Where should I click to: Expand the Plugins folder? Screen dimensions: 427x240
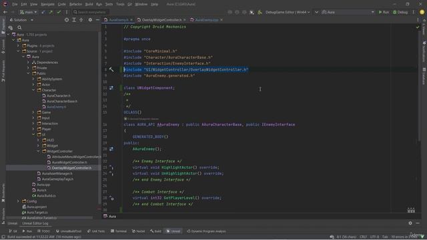[18, 46]
